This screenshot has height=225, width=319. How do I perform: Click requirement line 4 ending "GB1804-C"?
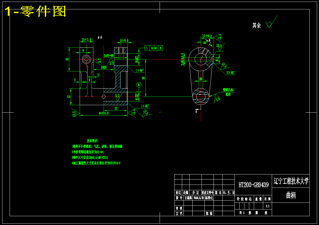[96, 163]
